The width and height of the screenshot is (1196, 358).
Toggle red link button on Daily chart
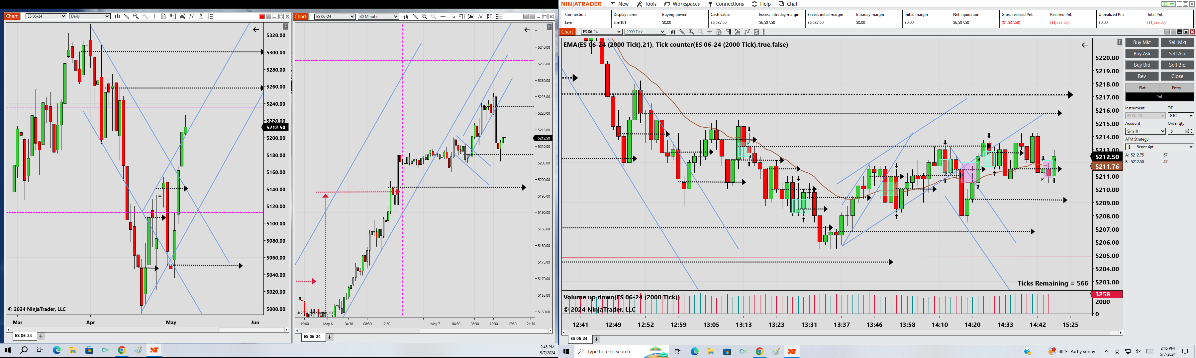[262, 16]
